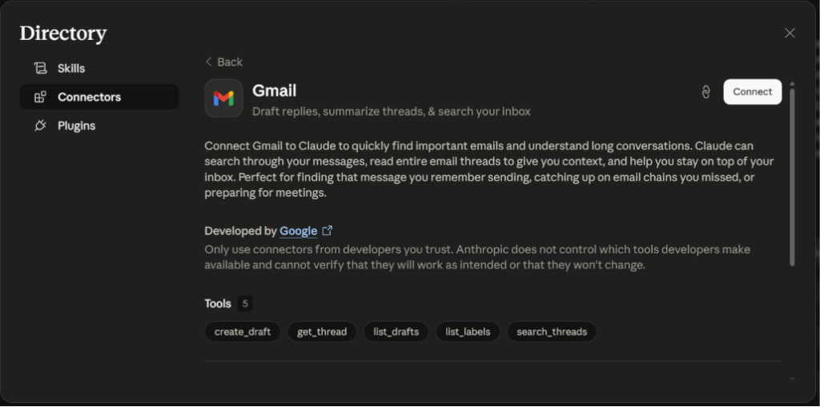The image size is (820, 407).
Task: Select the list_drafts tool chip
Action: [396, 332]
